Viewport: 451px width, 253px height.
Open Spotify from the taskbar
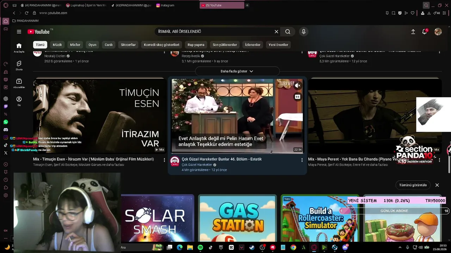pos(200,247)
